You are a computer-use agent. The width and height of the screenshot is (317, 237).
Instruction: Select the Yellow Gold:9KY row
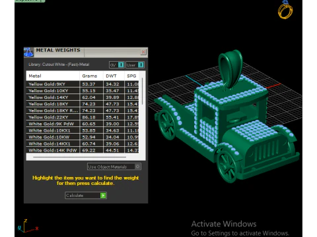click(x=83, y=84)
